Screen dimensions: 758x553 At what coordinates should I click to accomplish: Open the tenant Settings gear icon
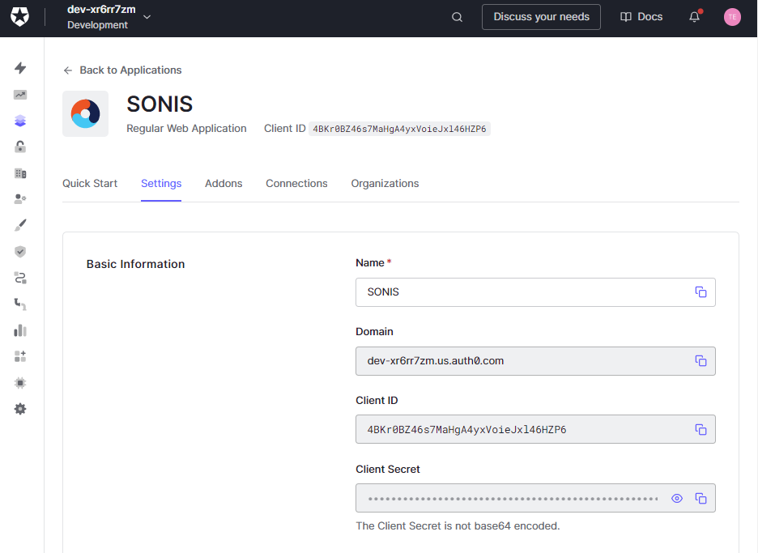[20, 409]
